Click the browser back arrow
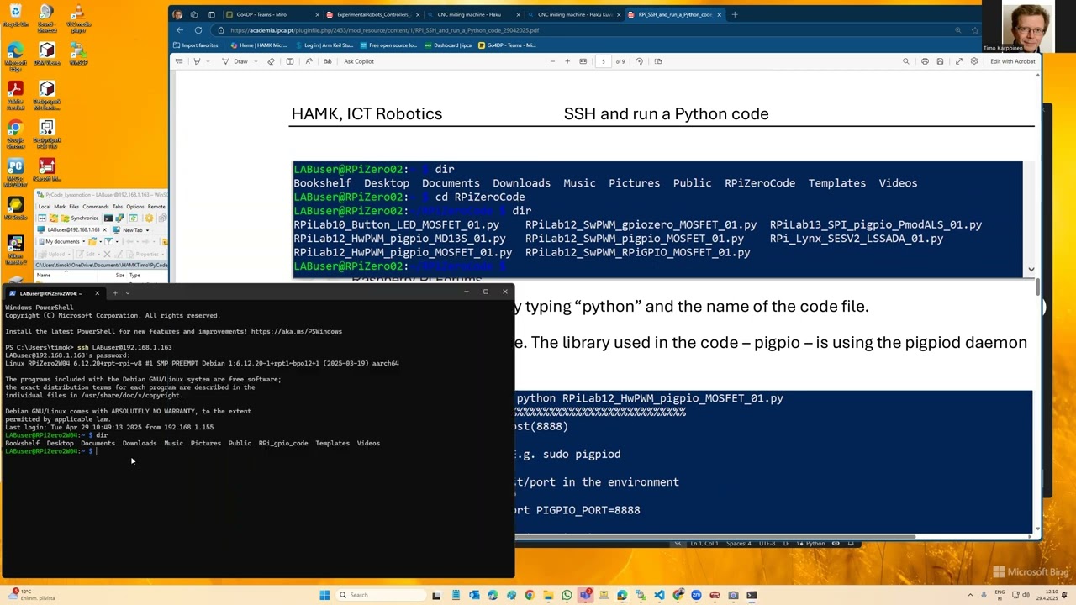The width and height of the screenshot is (1076, 605). 179,30
